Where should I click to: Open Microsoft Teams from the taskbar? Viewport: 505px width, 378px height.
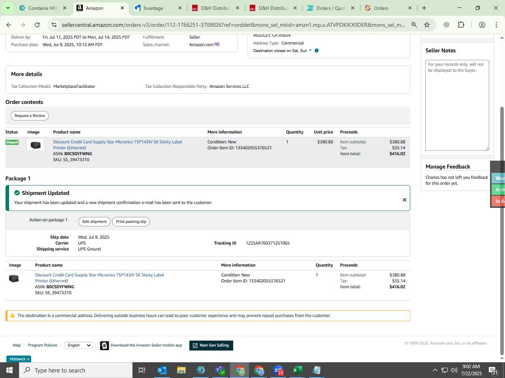220,370
